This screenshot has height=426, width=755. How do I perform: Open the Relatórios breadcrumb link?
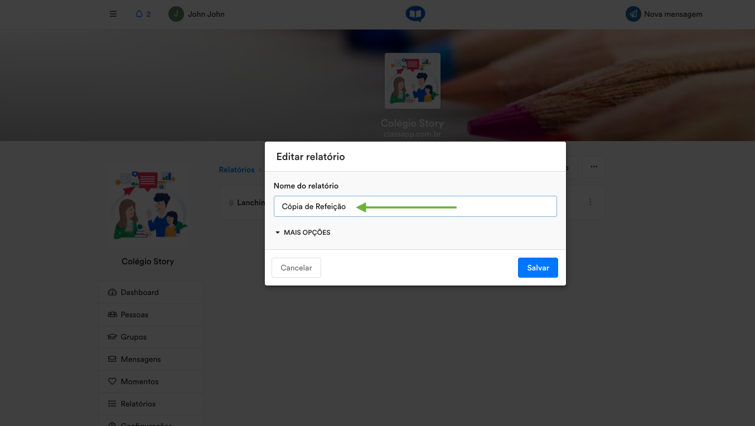(236, 170)
